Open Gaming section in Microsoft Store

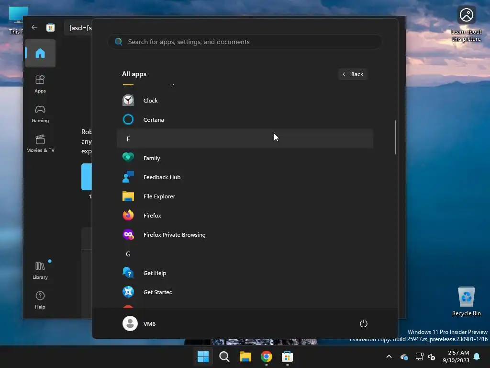tap(40, 114)
